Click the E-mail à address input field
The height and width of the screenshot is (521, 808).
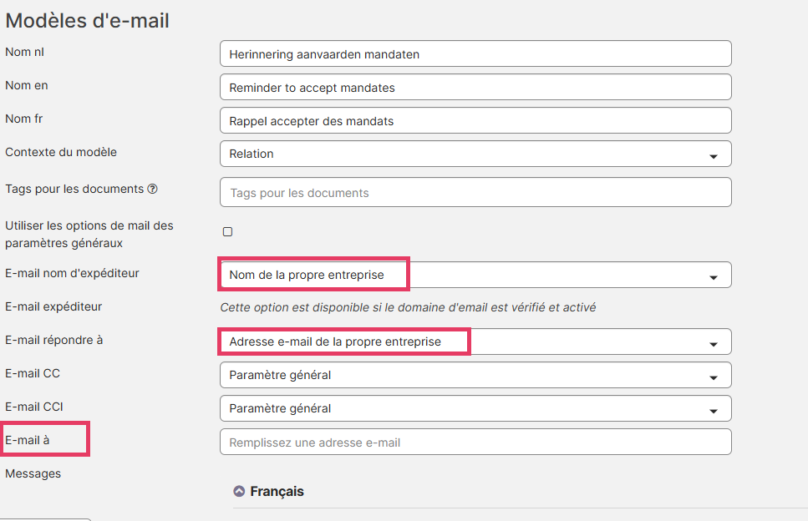tap(475, 443)
